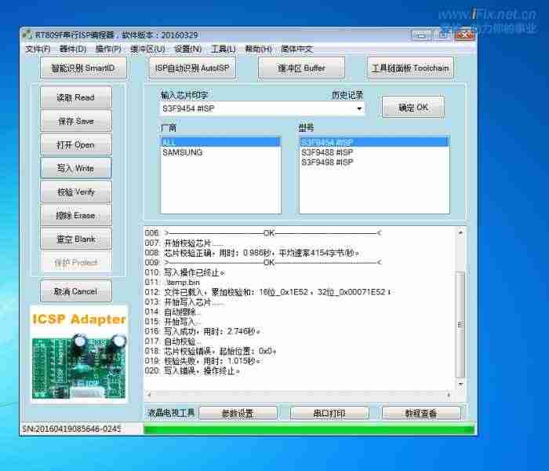This screenshot has height=471, width=549.
Task: Click 读取 Read to read the chip
Action: tap(75, 97)
